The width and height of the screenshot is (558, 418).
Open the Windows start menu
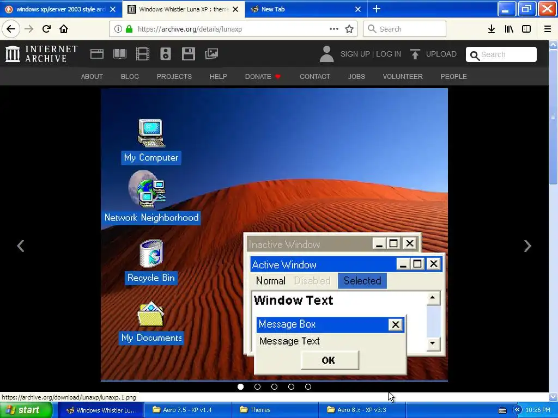[x=26, y=410]
